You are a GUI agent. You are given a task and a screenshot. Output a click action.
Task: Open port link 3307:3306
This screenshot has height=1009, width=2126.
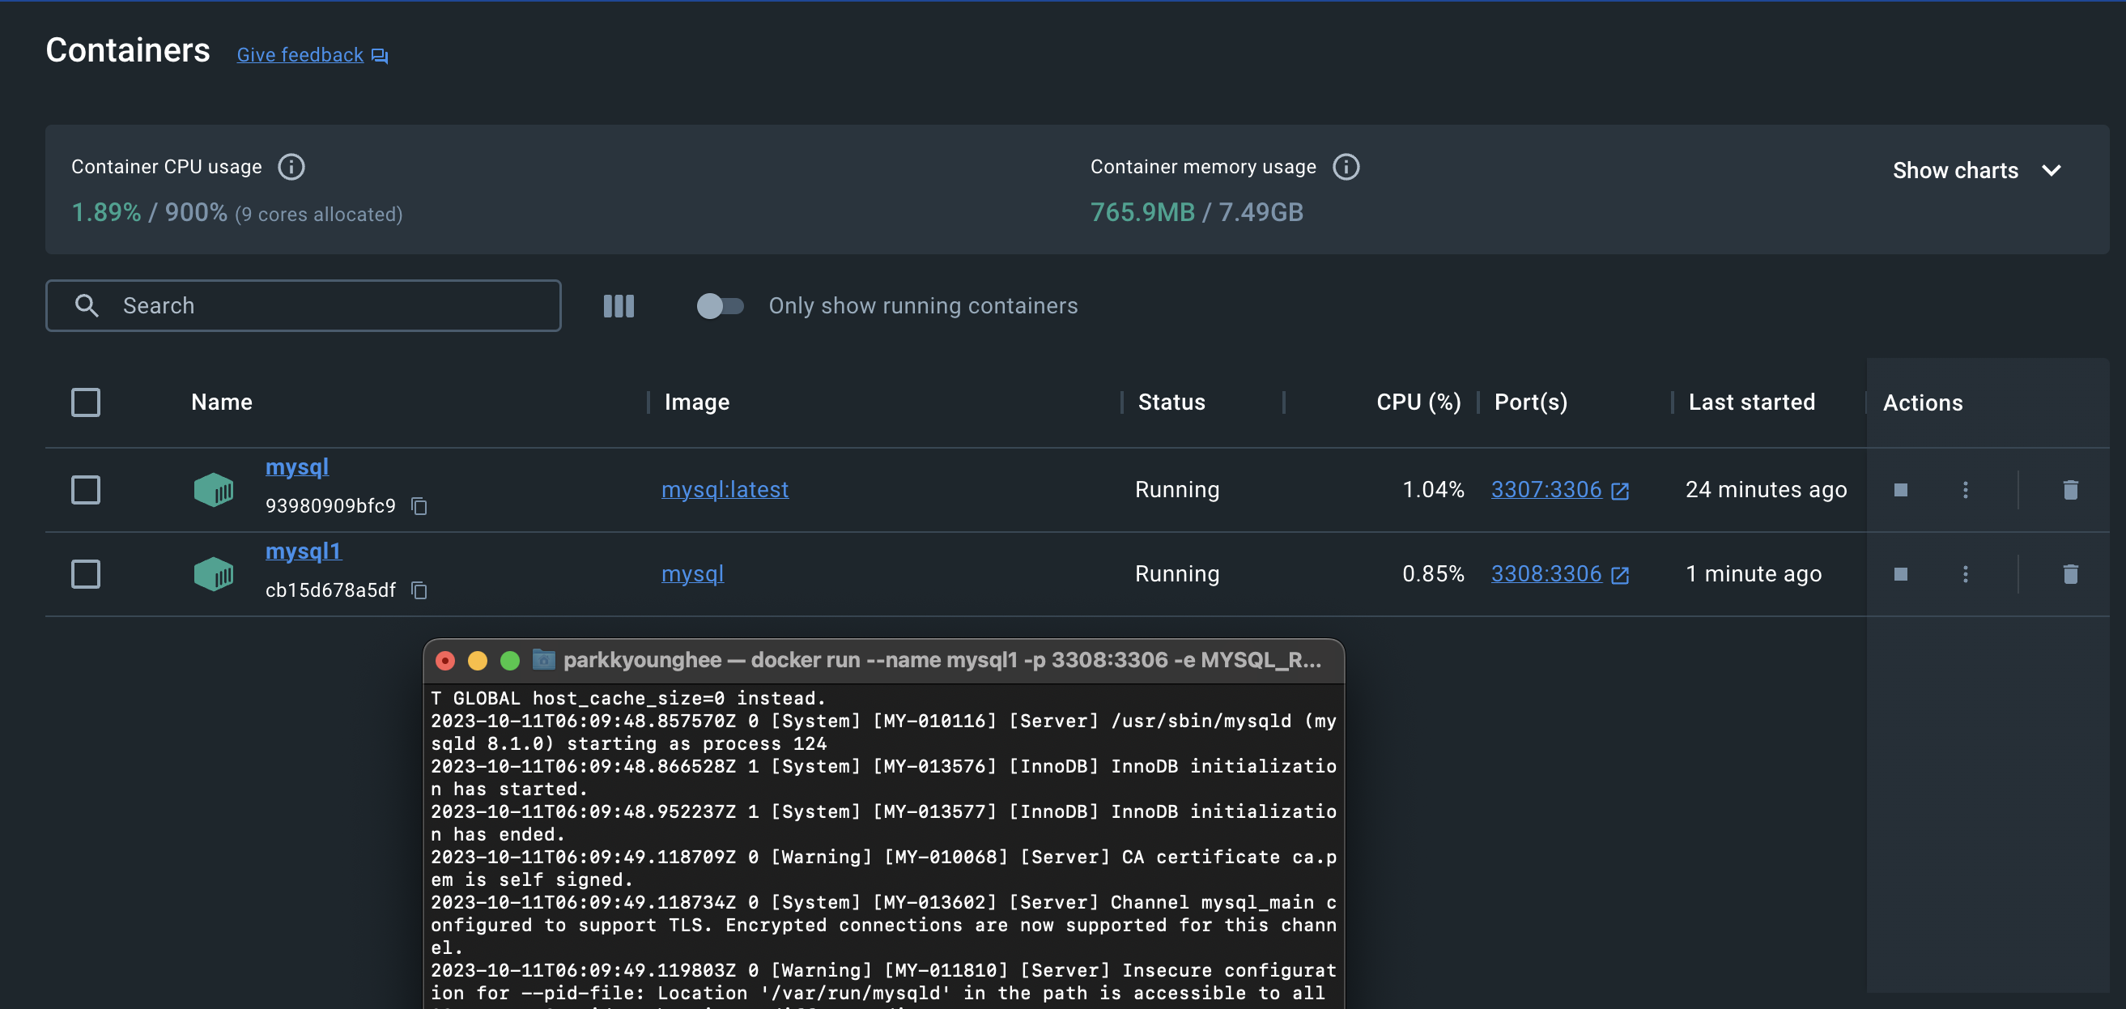(x=1546, y=490)
